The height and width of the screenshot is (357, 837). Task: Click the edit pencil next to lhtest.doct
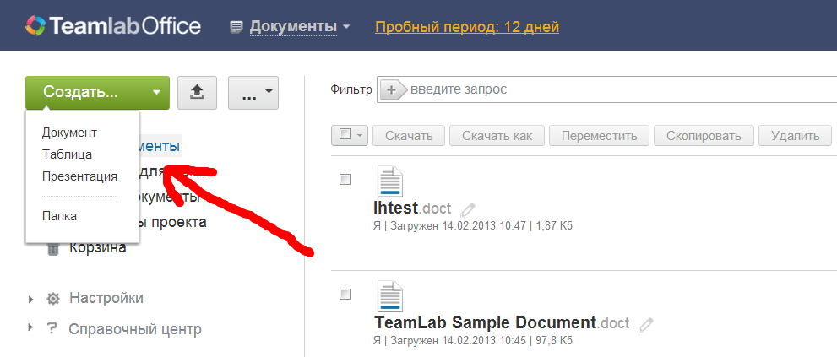(x=468, y=209)
